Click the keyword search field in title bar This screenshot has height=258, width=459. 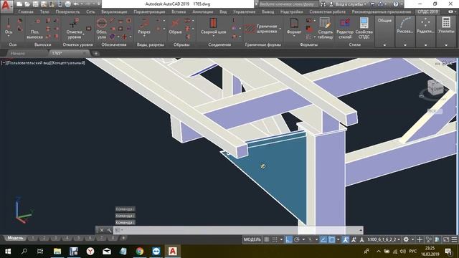click(288, 4)
